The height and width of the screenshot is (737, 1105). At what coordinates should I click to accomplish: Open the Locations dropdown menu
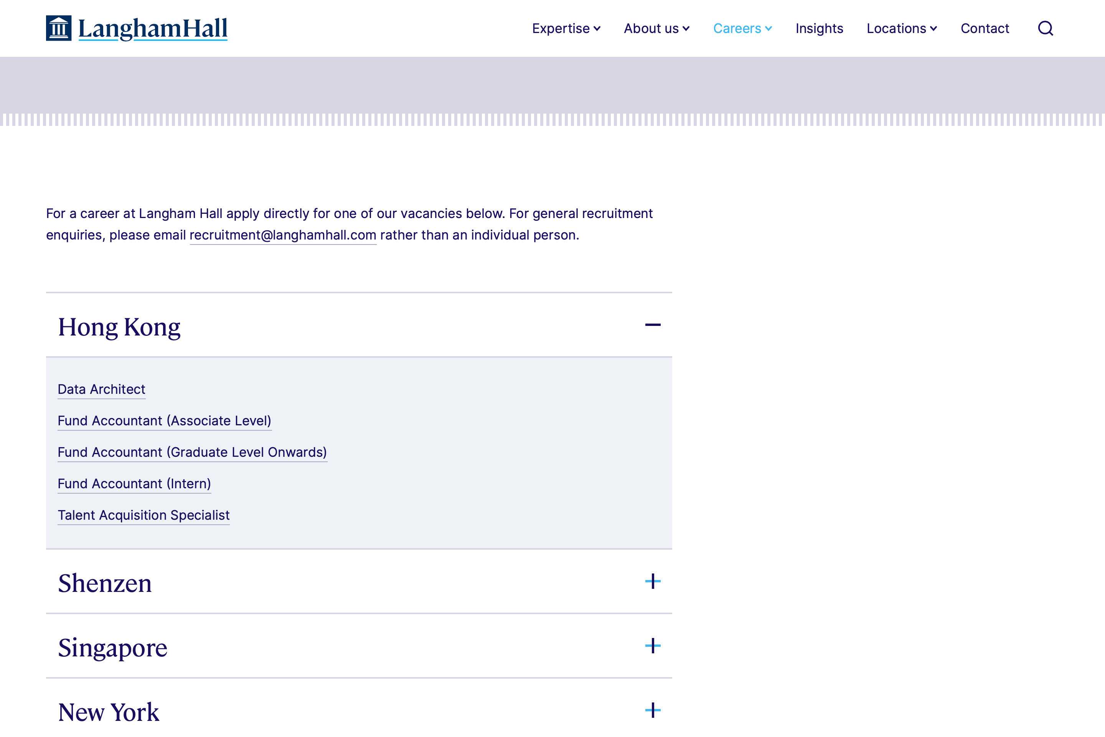click(x=902, y=28)
